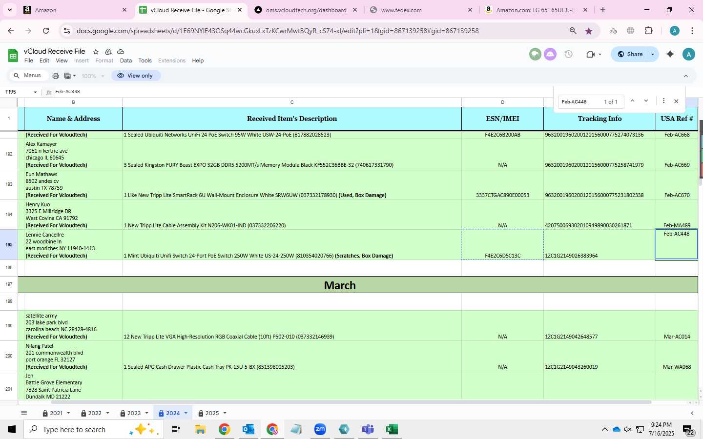Click the purple anonymous collaborator avatar
Viewport: 703px width, 439px height.
[550, 54]
